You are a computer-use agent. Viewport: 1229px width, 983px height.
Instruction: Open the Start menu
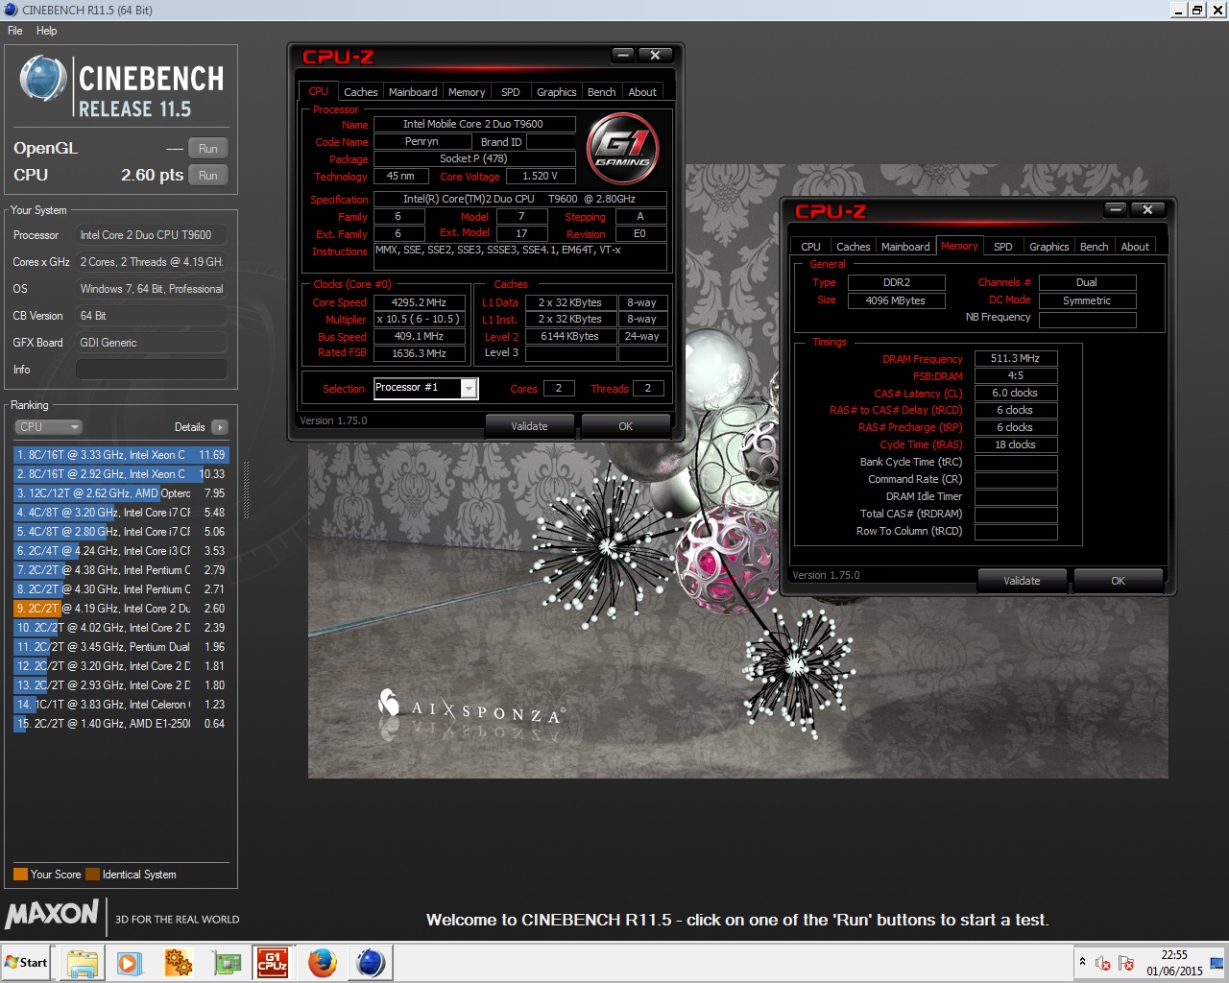pos(27,963)
